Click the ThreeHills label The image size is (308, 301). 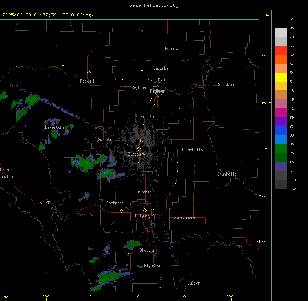[x=192, y=149]
